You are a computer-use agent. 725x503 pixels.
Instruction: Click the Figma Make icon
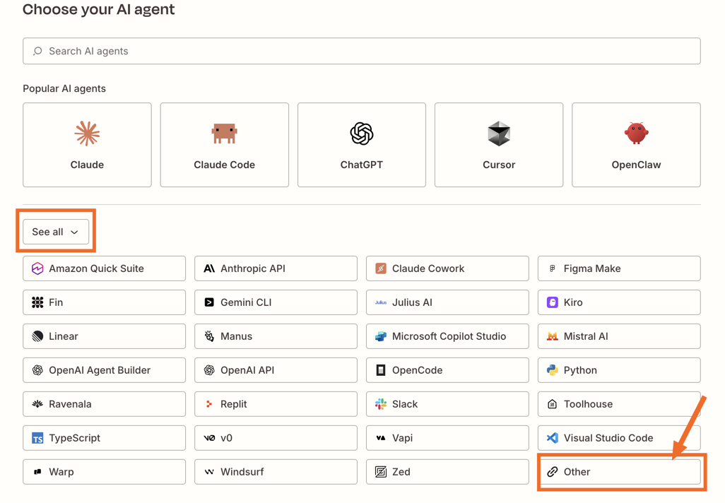click(x=552, y=268)
